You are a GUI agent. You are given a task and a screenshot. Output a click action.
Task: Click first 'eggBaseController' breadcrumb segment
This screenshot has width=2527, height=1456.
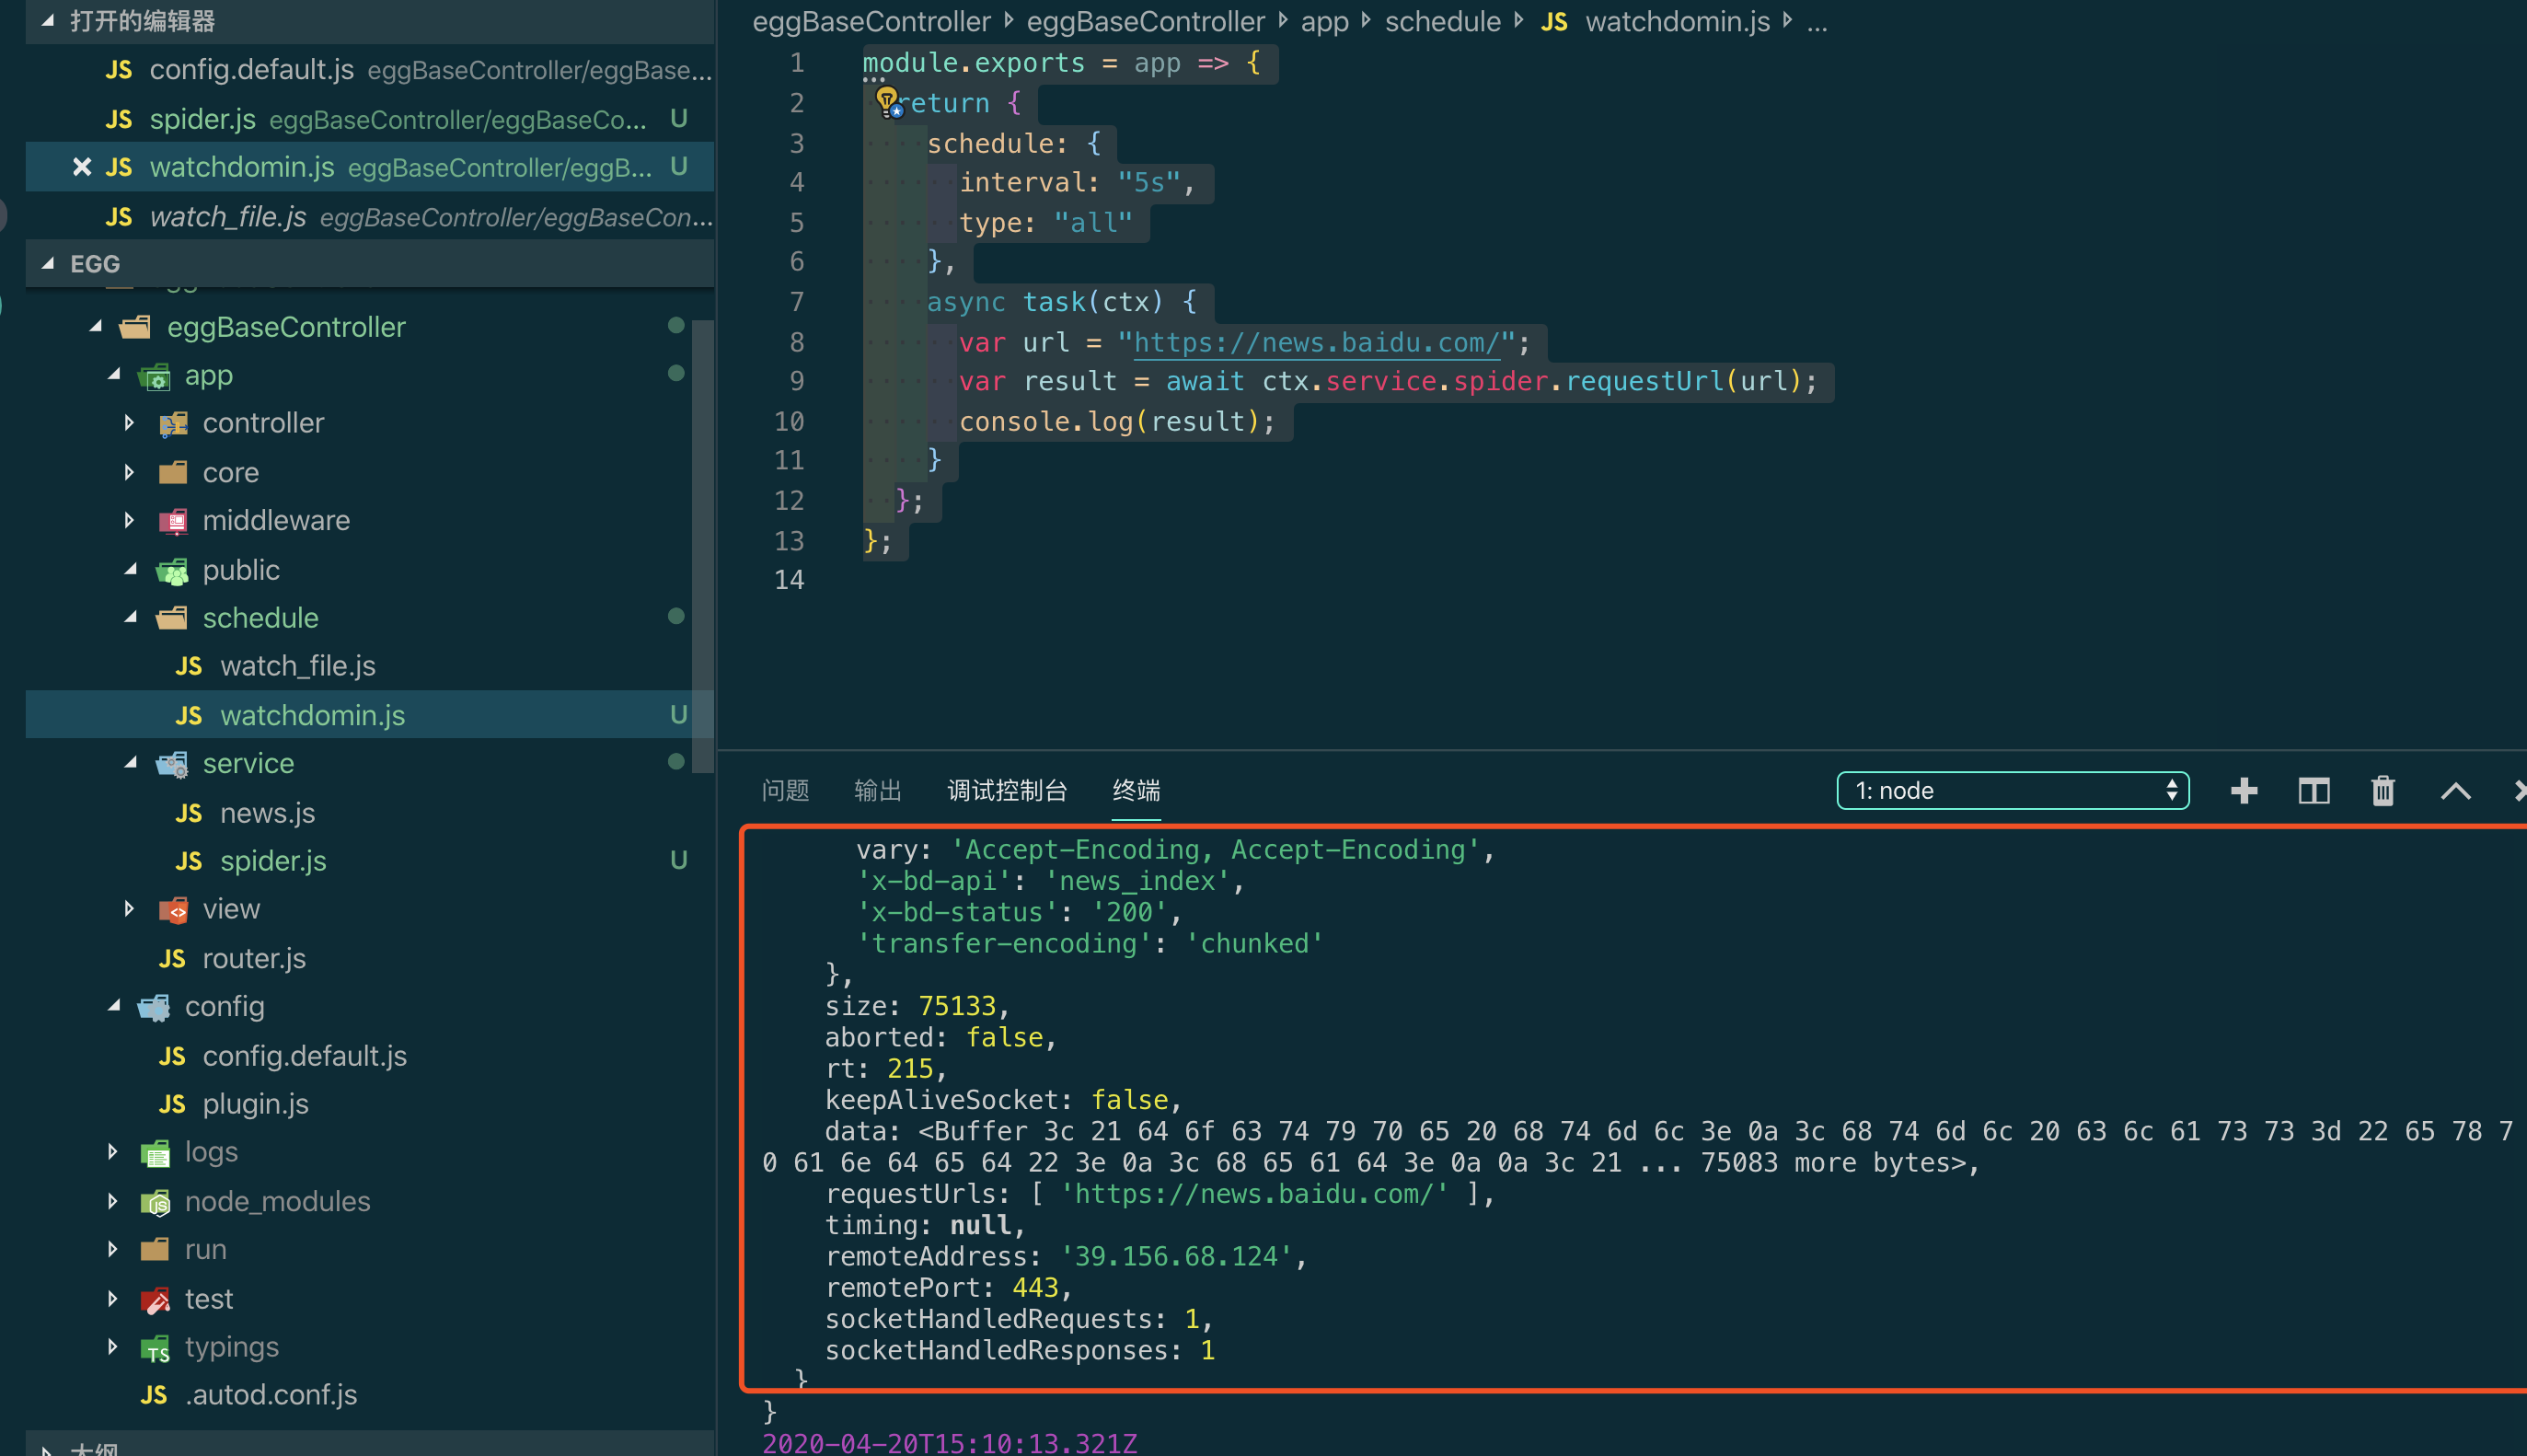[x=871, y=21]
